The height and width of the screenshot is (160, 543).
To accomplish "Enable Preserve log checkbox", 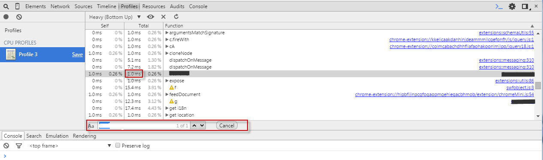I will click(118, 146).
